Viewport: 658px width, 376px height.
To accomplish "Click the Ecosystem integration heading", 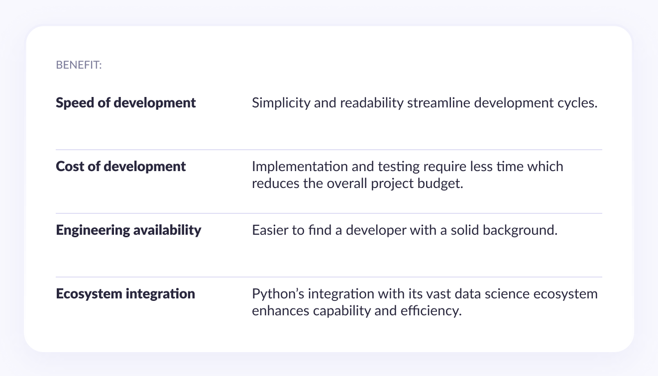I will point(125,293).
